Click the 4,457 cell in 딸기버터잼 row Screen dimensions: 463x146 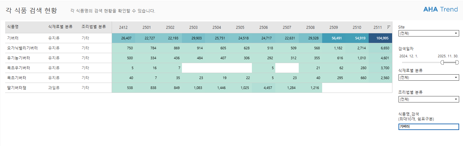point(263,88)
